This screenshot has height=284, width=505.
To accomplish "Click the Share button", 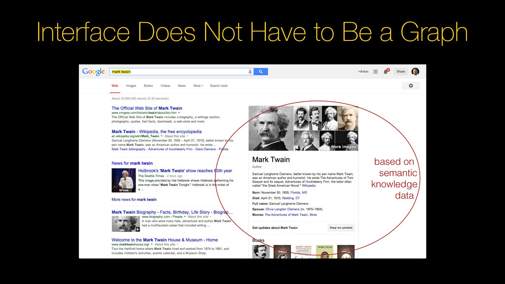I will 400,71.
